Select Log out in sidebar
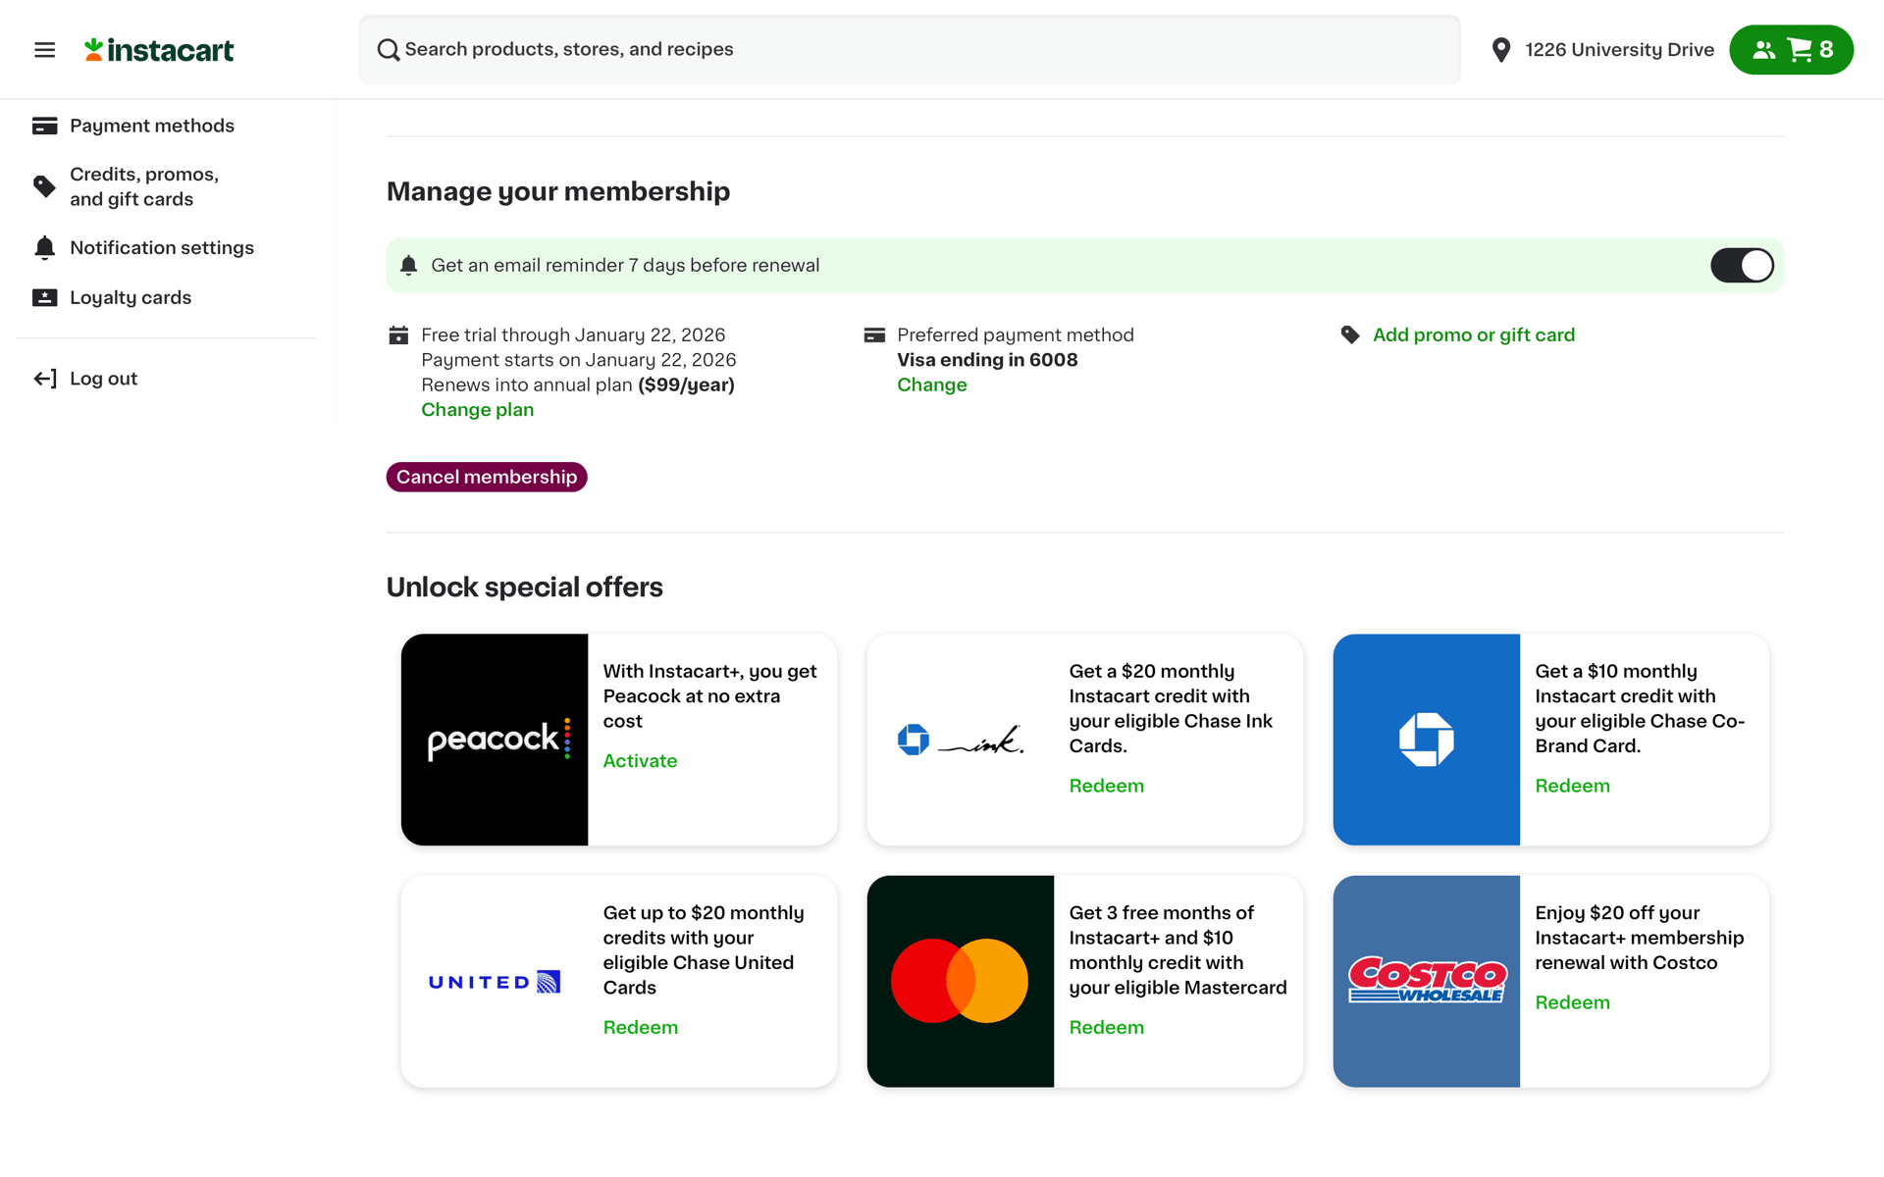The height and width of the screenshot is (1177, 1884). (103, 379)
